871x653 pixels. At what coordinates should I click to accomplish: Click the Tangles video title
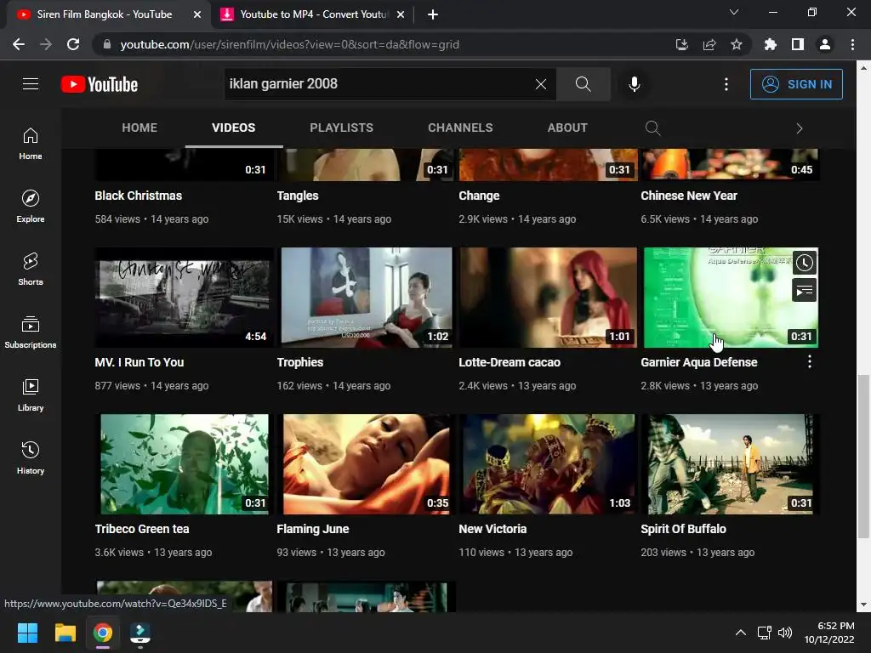tap(298, 196)
